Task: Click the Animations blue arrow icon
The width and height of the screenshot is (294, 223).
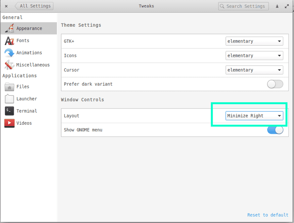Action: coord(9,53)
